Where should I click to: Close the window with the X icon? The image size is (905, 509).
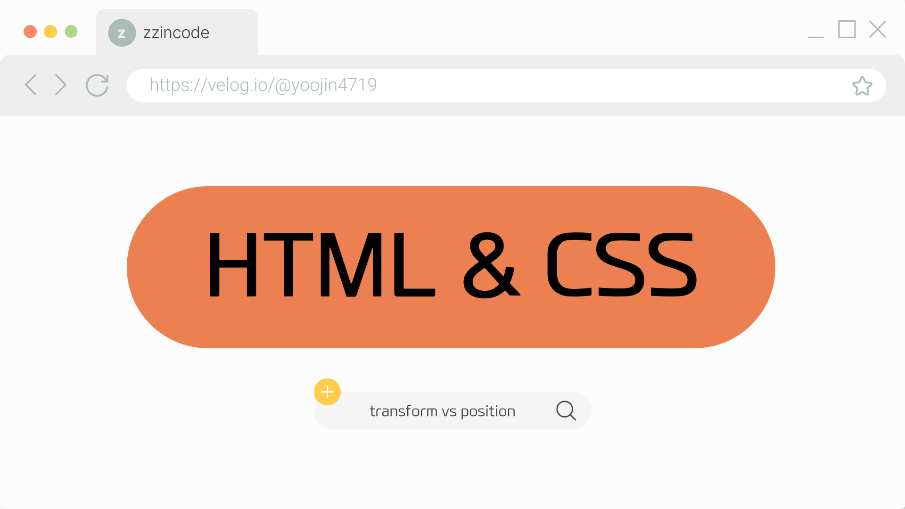878,29
